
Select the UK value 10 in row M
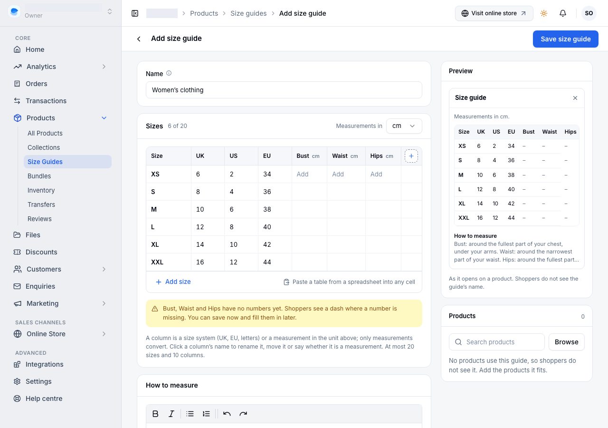click(x=208, y=209)
